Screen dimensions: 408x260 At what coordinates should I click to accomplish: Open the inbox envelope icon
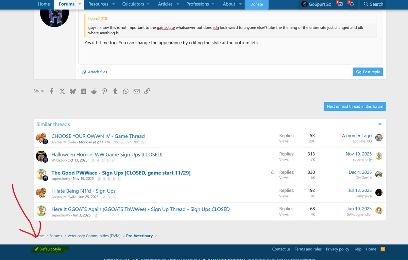[x=340, y=4]
